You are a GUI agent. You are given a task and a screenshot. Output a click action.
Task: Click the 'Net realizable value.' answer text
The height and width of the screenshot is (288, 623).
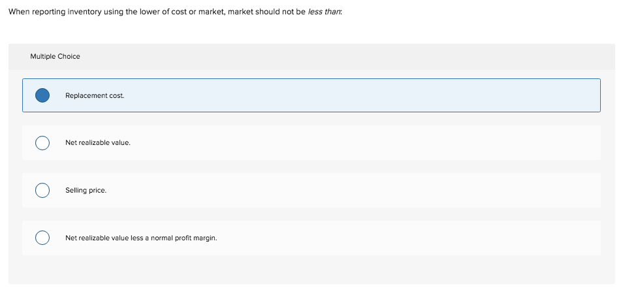tap(98, 142)
